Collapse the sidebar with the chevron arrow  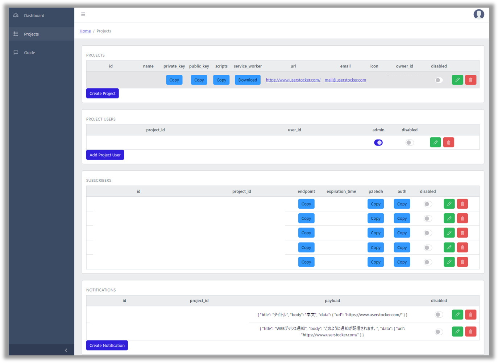coord(66,350)
